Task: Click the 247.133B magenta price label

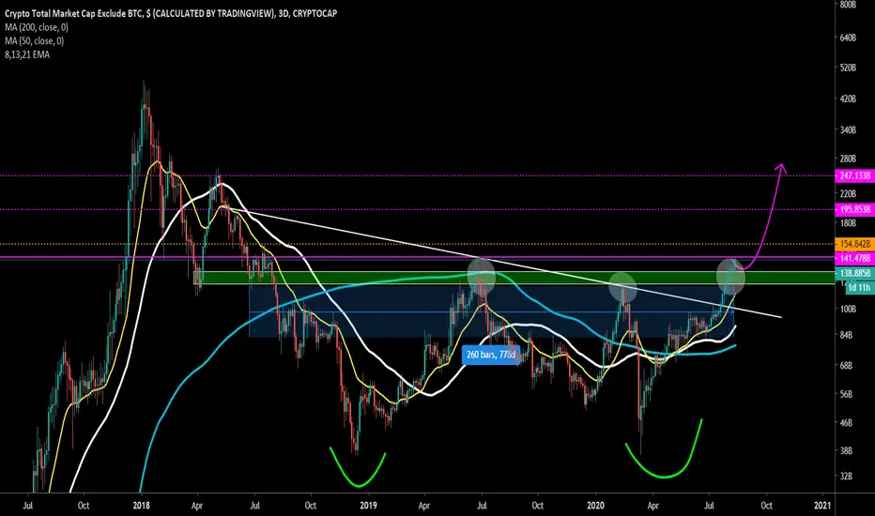Action: click(x=854, y=175)
